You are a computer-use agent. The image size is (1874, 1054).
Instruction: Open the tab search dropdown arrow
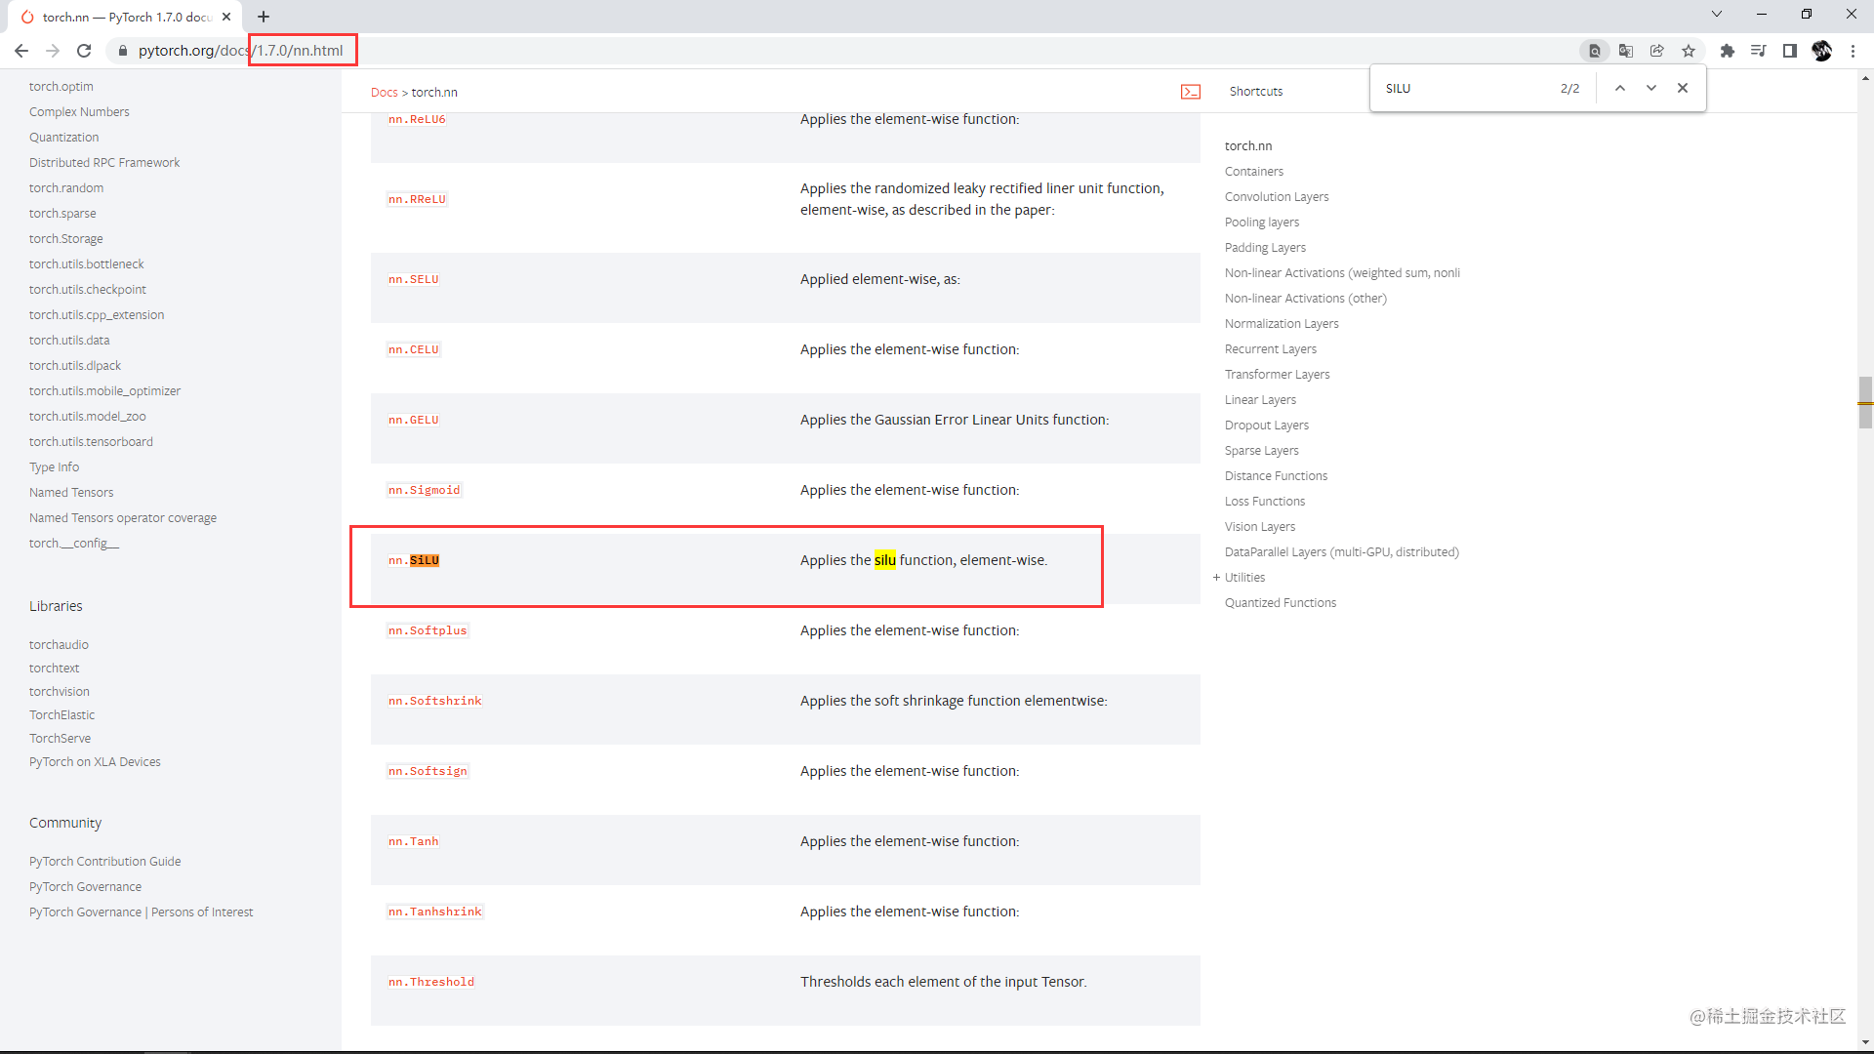pos(1717,15)
